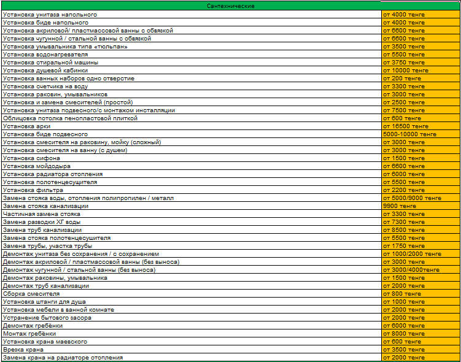461x362 pixels.
Task: Select the 'Установка биде напольного' cell
Action: (192, 23)
